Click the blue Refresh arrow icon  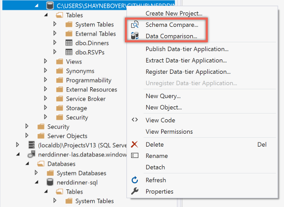135,180
